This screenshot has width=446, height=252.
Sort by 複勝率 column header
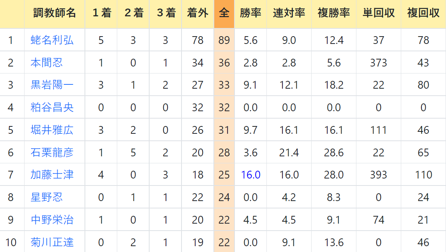coord(334,13)
